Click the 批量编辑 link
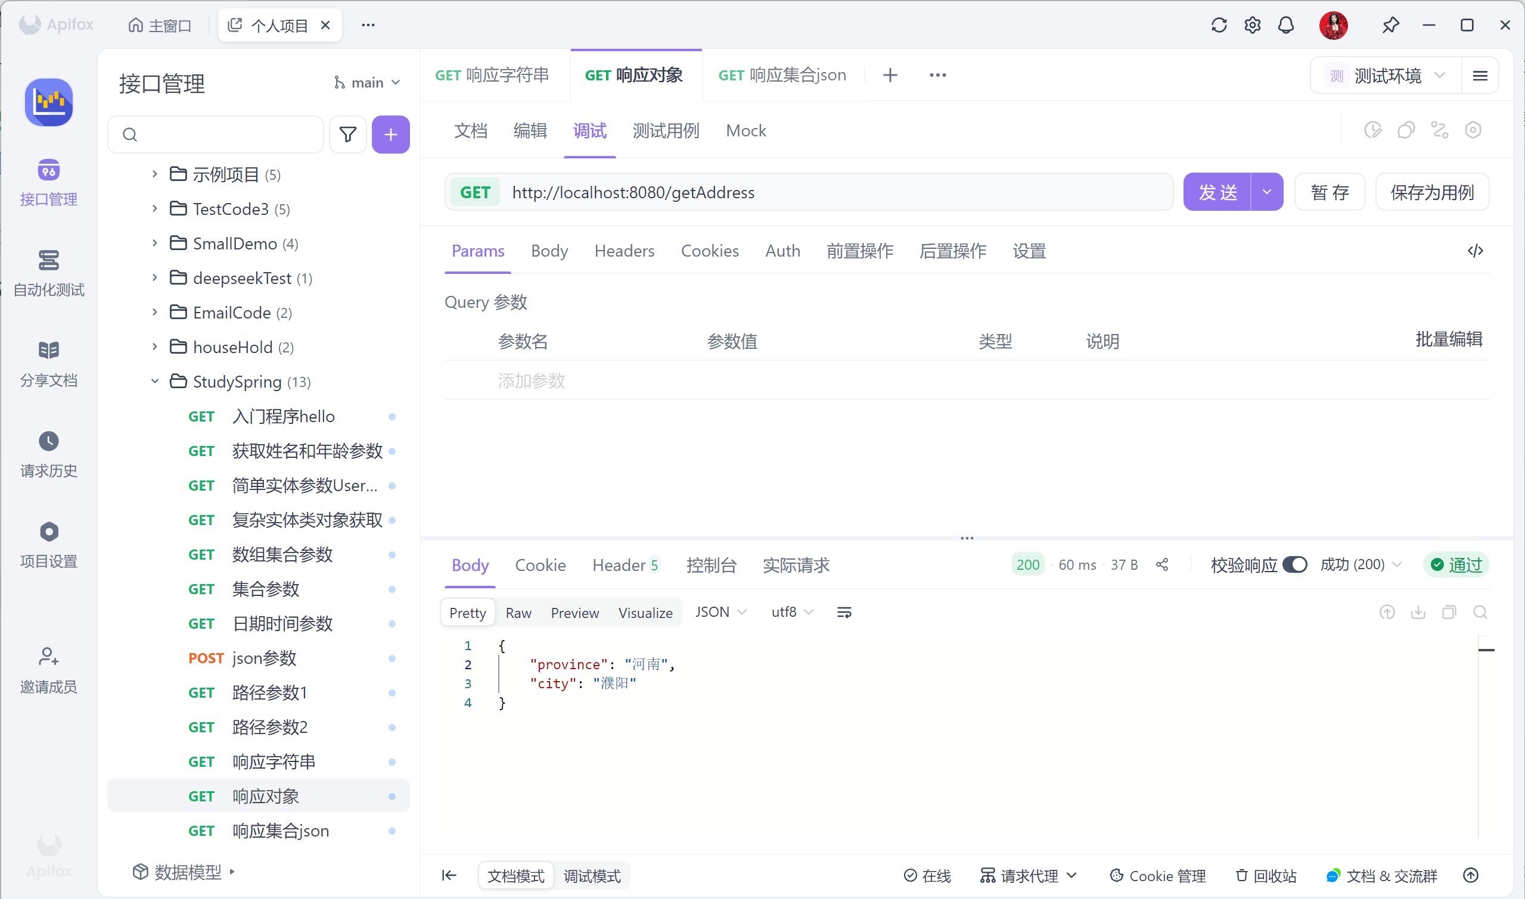1525x899 pixels. pyautogui.click(x=1448, y=339)
